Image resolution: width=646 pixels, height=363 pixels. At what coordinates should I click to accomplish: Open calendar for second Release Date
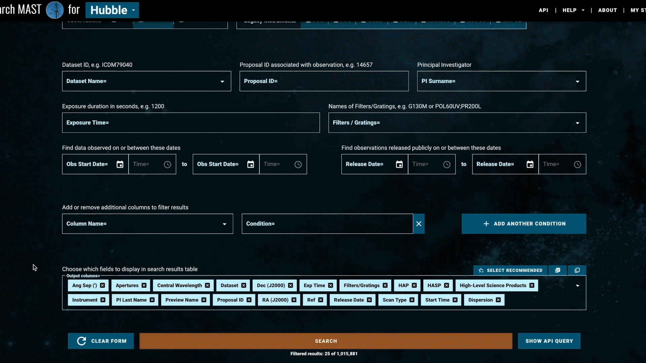[530, 164]
